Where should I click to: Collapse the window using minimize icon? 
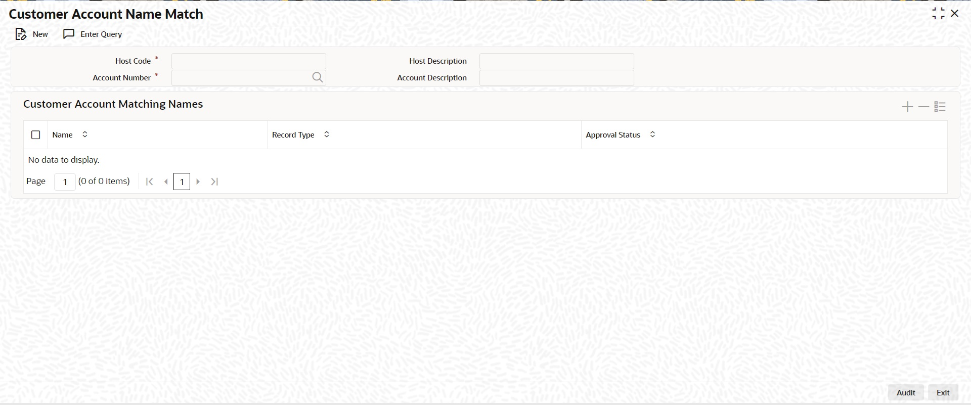point(938,14)
